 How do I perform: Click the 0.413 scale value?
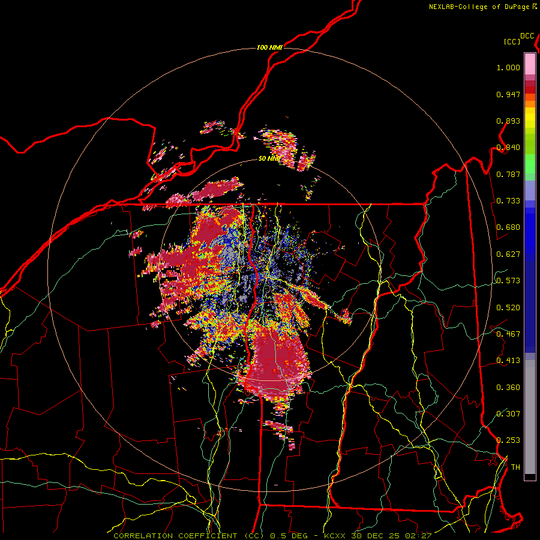508,361
